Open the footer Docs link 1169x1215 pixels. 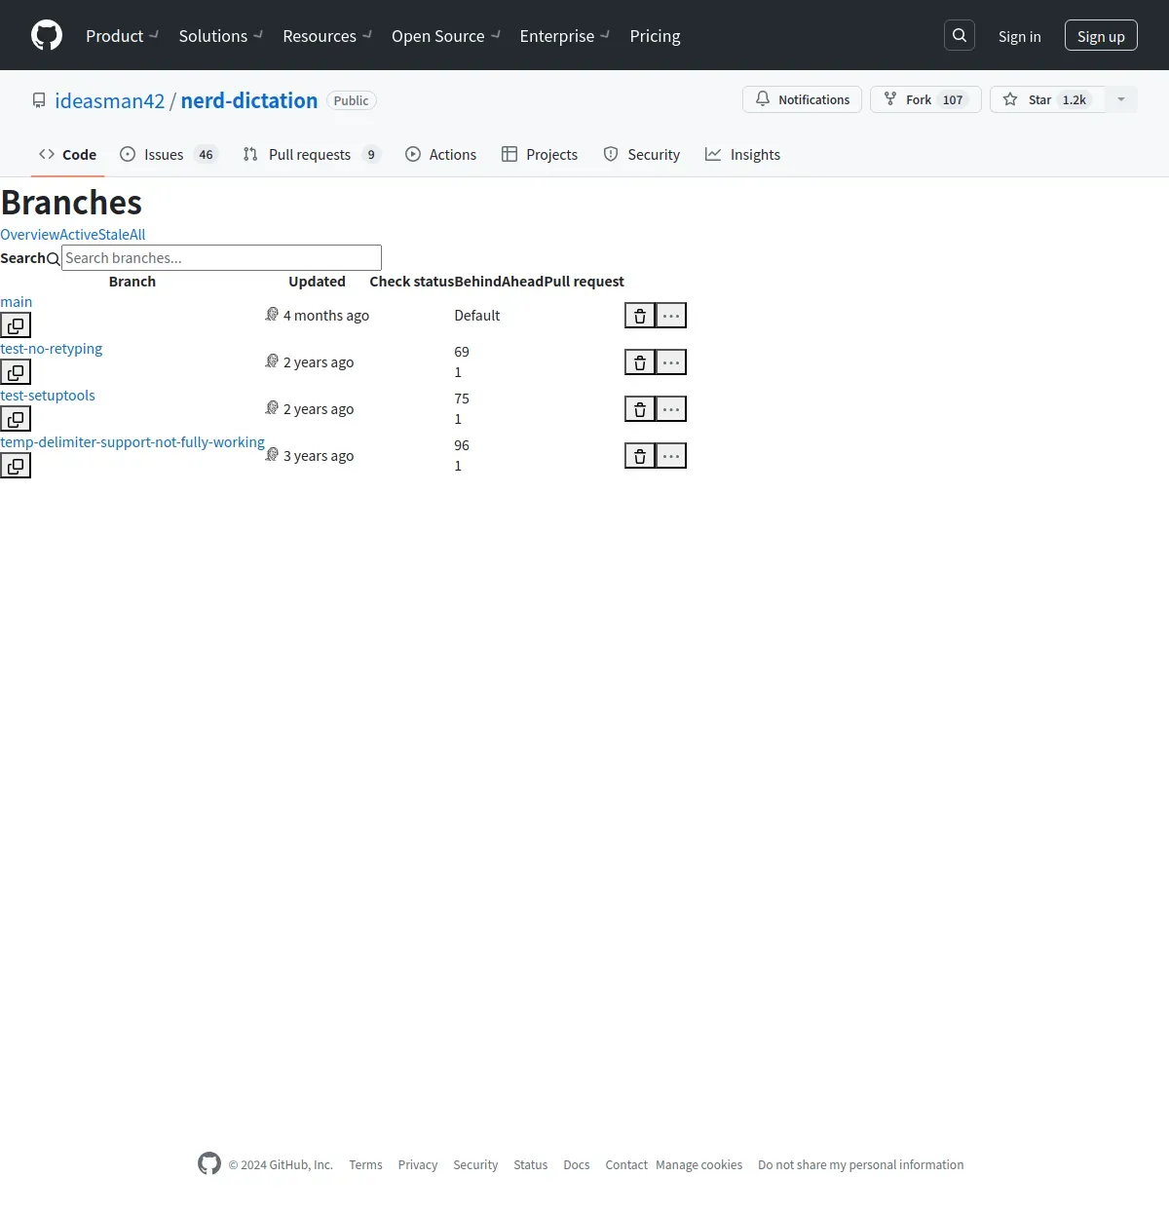point(577,1164)
